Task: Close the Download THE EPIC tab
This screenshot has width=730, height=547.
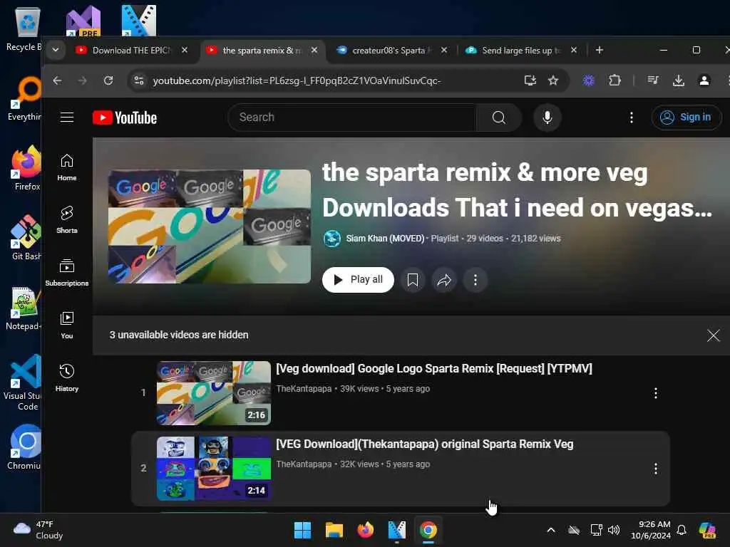Action: (x=185, y=50)
